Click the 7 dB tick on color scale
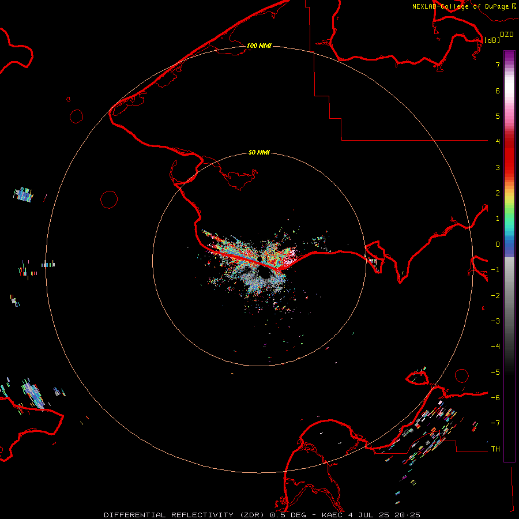The image size is (519, 519). [498, 65]
